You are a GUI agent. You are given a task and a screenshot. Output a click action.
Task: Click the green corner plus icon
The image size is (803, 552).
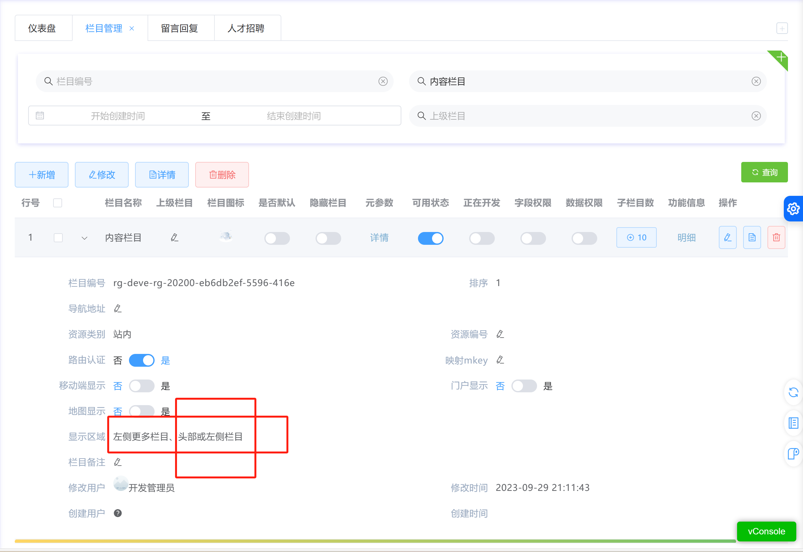click(x=781, y=57)
